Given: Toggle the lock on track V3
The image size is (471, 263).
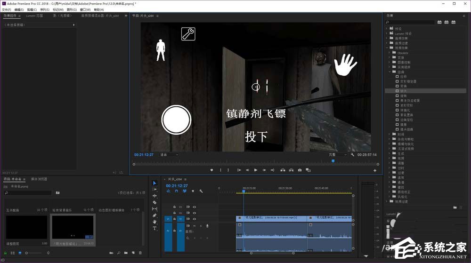Looking at the screenshot, I should [175, 207].
